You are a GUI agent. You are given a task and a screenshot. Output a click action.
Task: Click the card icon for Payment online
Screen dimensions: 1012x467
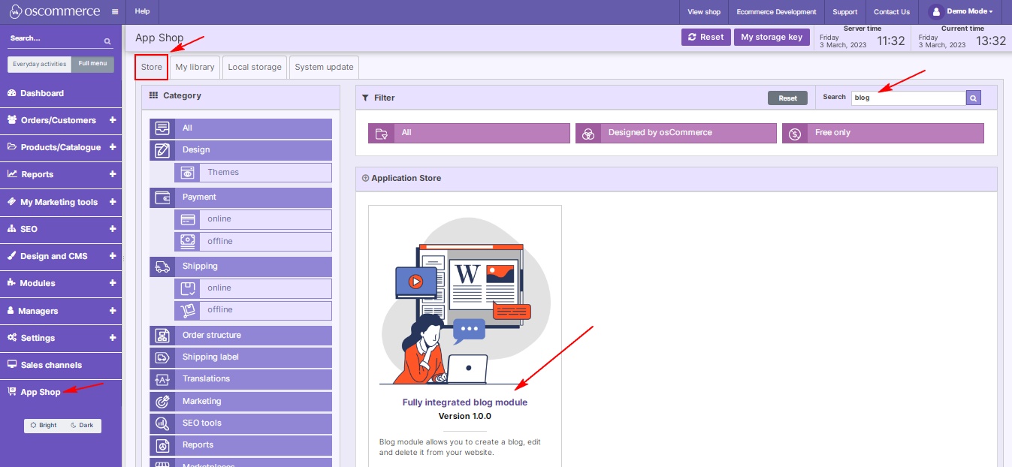click(x=187, y=219)
